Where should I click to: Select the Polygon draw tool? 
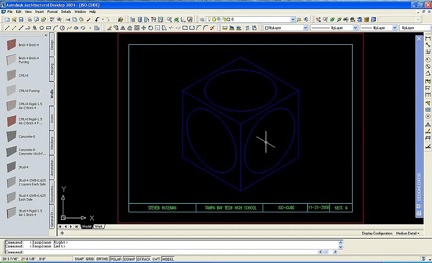pyautogui.click(x=42, y=28)
